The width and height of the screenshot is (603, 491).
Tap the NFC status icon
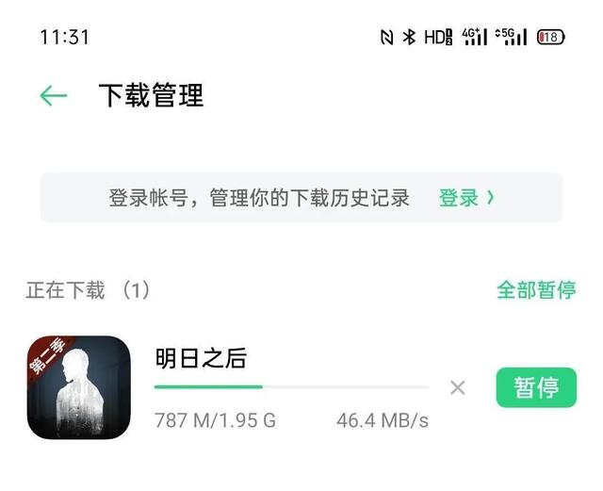pyautogui.click(x=386, y=38)
